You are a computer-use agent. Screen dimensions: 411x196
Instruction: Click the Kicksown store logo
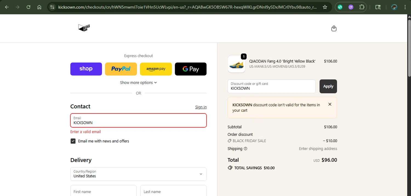(x=84, y=28)
